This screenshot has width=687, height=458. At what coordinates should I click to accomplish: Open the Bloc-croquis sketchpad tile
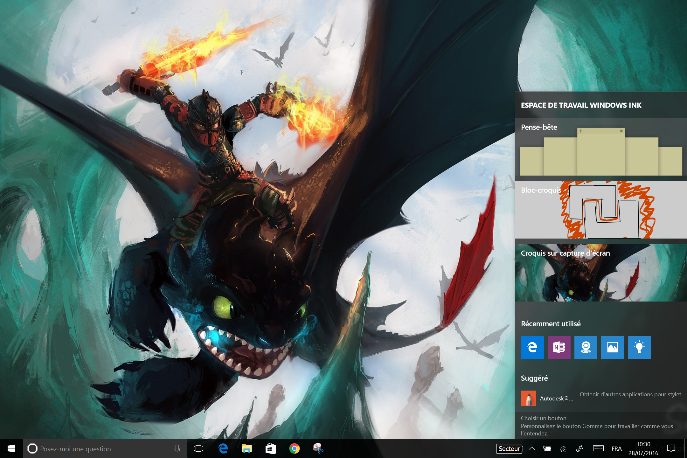tap(601, 210)
